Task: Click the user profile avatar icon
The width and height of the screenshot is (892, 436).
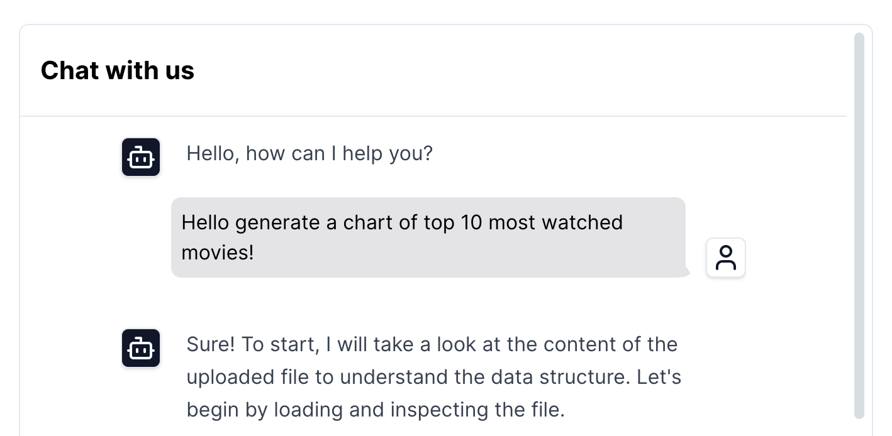Action: [x=726, y=258]
